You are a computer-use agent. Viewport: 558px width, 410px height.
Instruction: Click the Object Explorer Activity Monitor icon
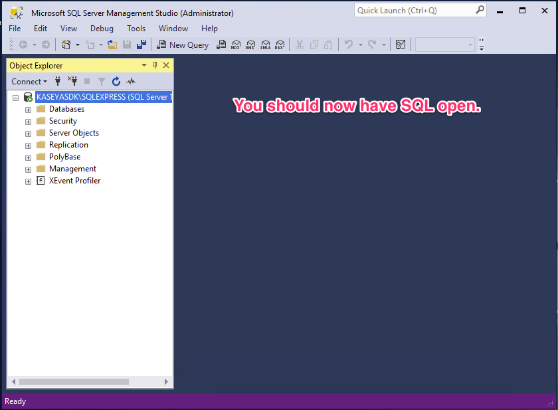[131, 82]
